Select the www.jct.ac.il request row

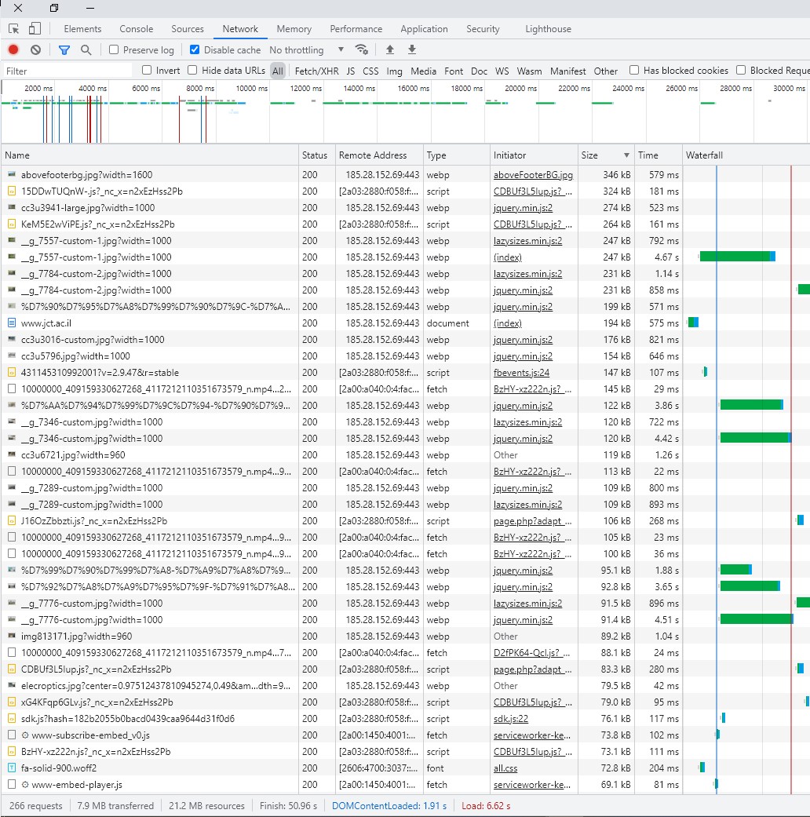(x=405, y=323)
